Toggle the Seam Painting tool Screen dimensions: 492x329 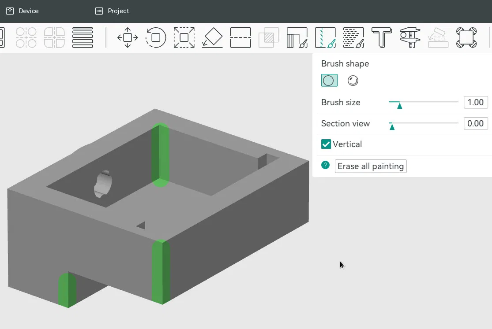click(325, 37)
